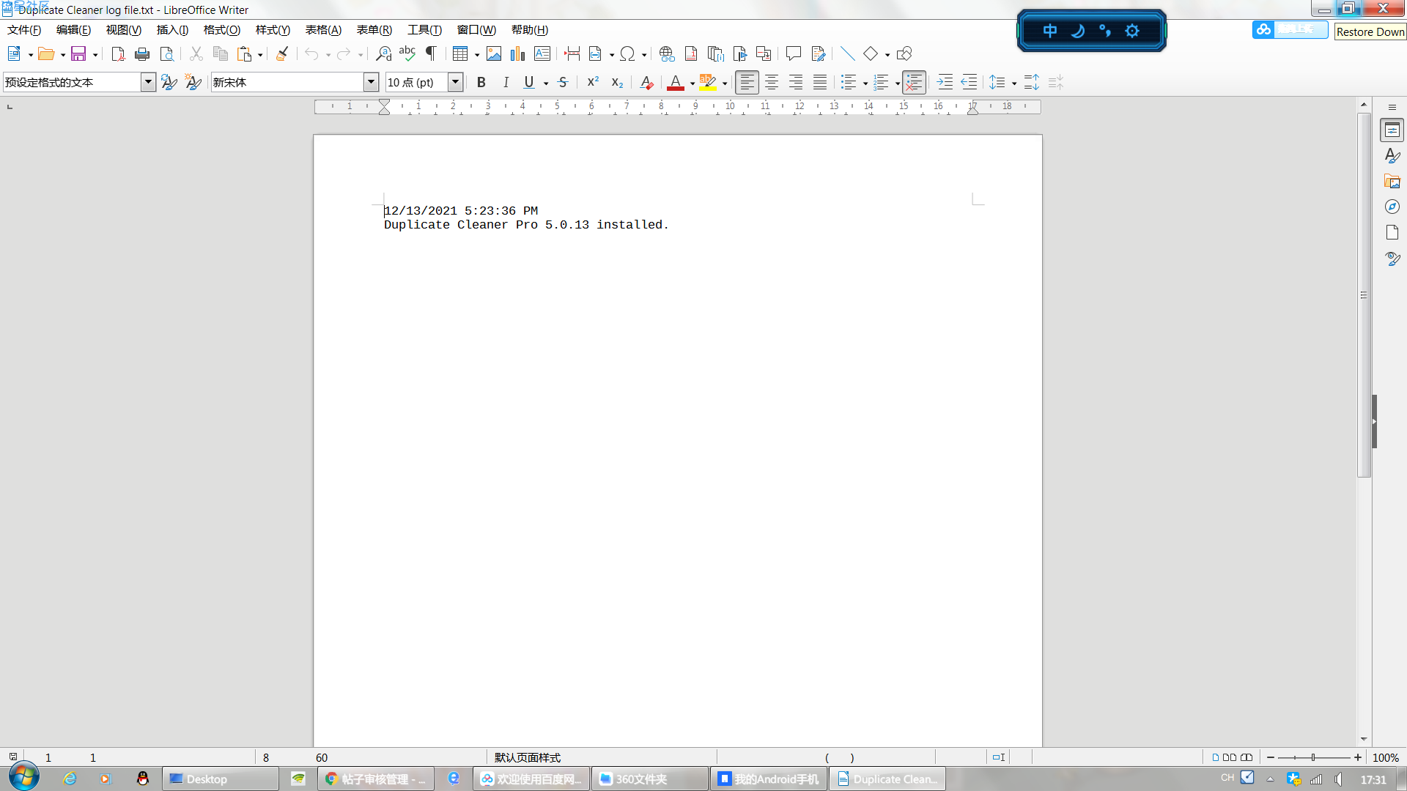Image resolution: width=1407 pixels, height=791 pixels.
Task: Open the 帮助(H) menu
Action: (x=530, y=30)
